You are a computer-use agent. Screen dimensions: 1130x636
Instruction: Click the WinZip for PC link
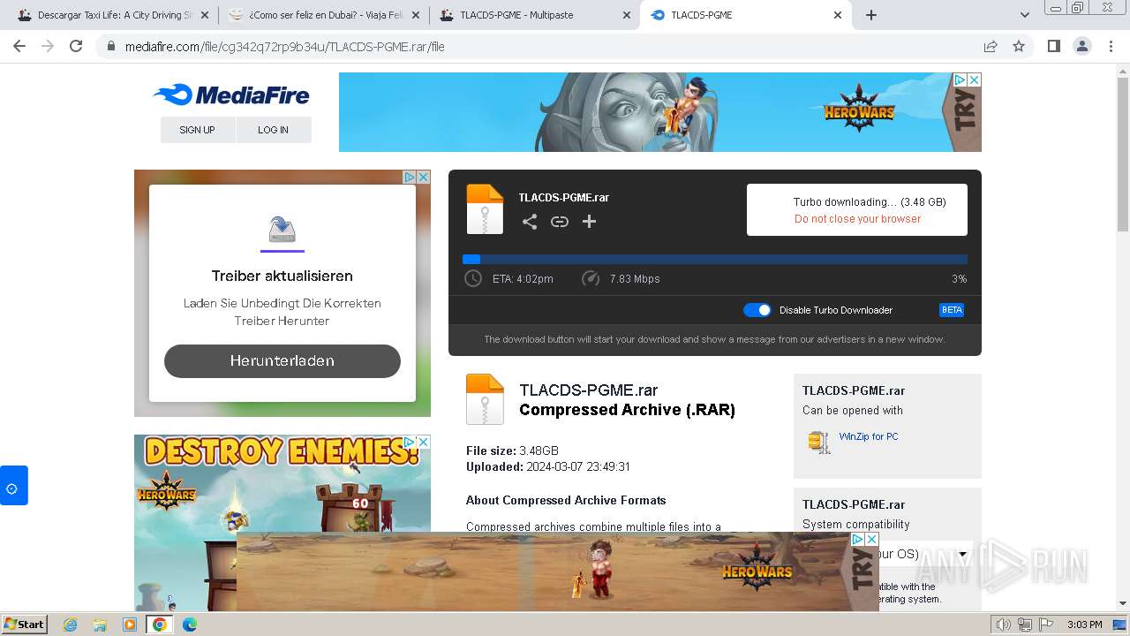pos(869,436)
